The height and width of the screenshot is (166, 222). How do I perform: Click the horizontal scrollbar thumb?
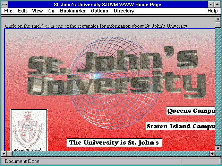[x=10, y=154]
